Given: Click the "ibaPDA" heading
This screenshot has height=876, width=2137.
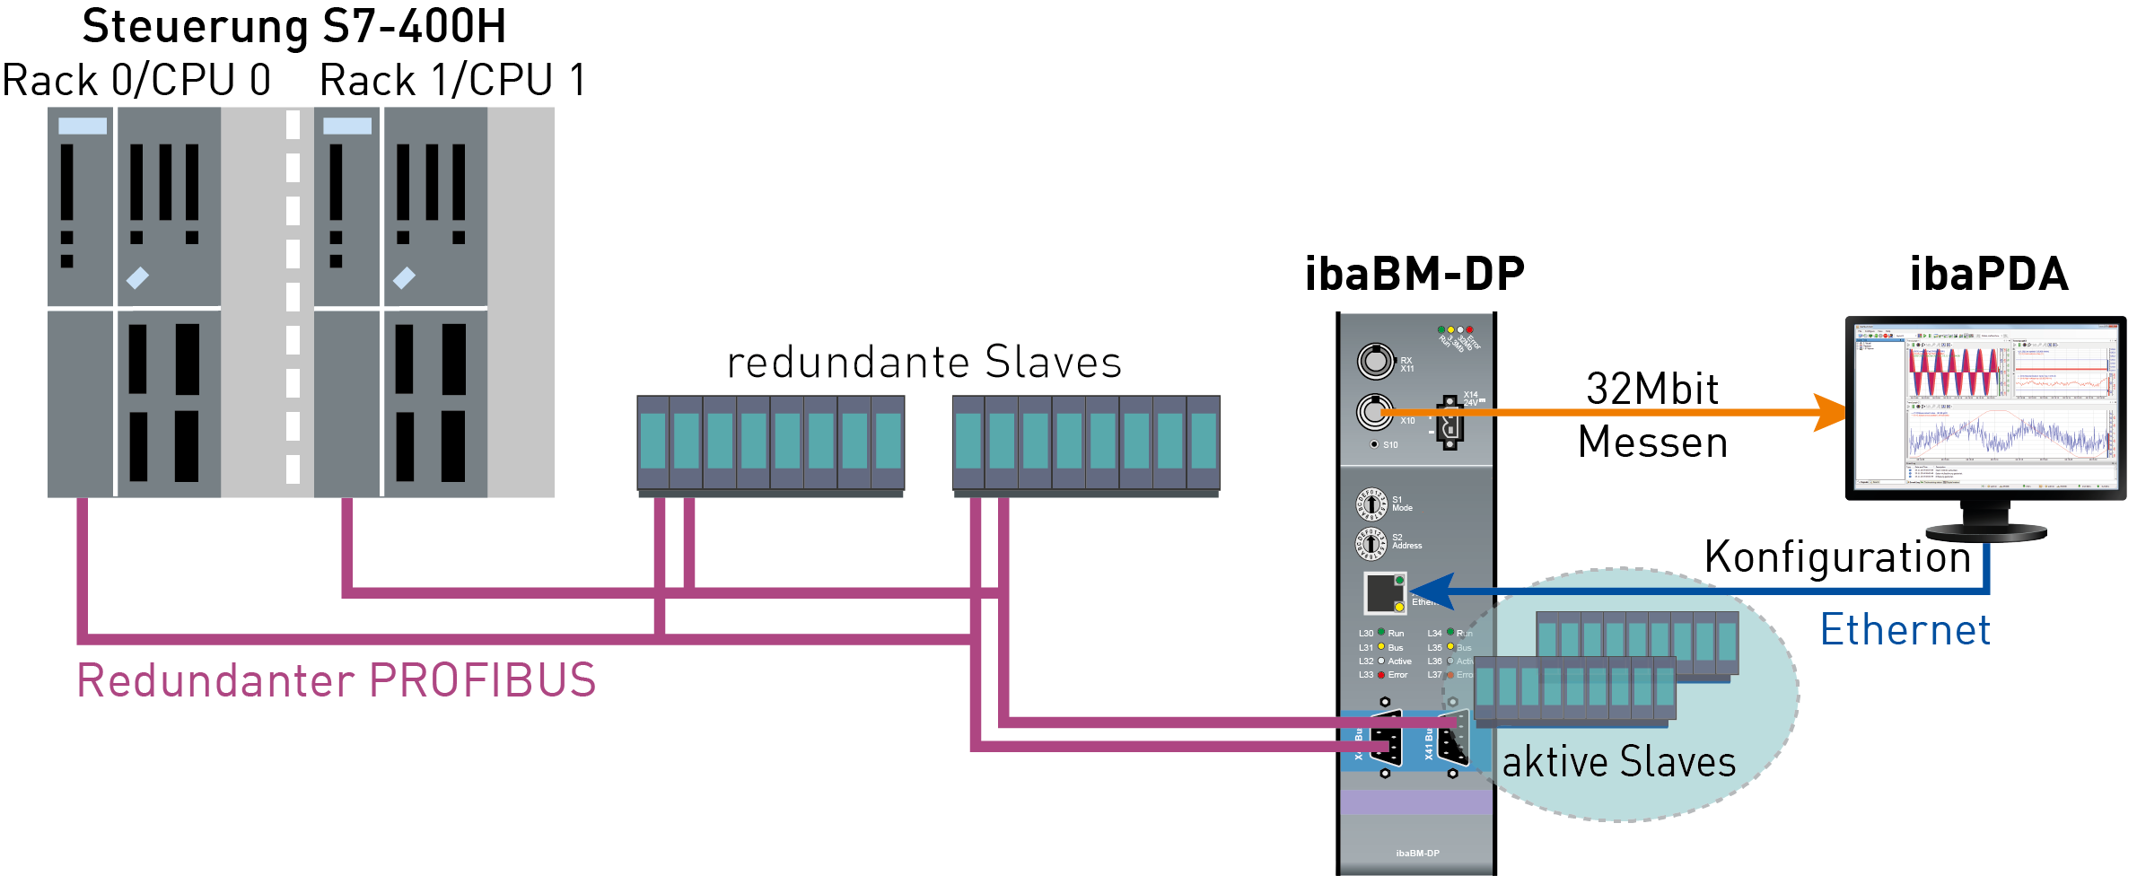Looking at the screenshot, I should coord(1989,274).
